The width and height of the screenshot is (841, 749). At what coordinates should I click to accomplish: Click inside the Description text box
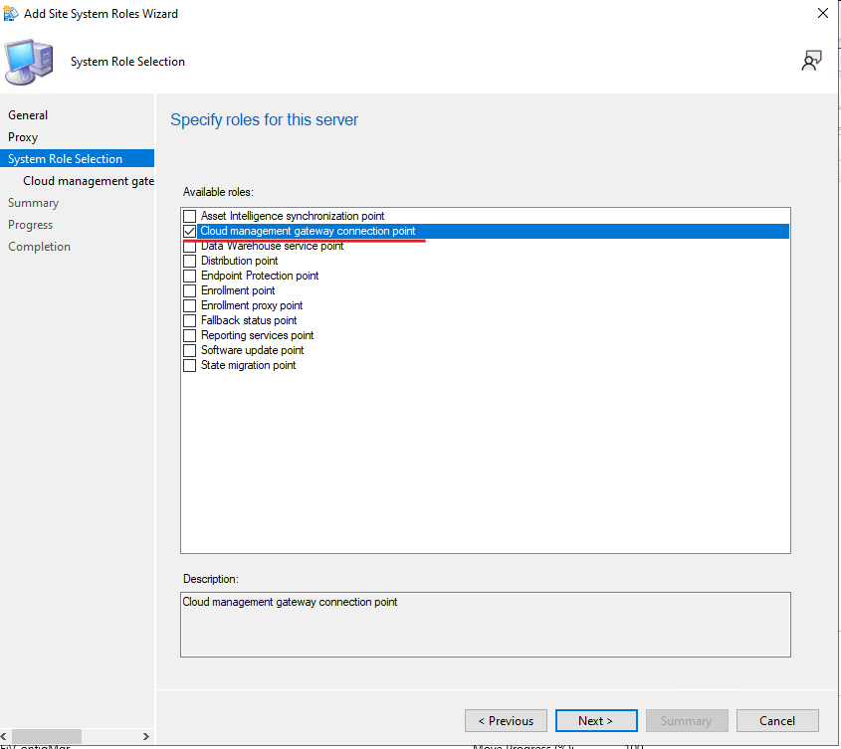coord(485,625)
